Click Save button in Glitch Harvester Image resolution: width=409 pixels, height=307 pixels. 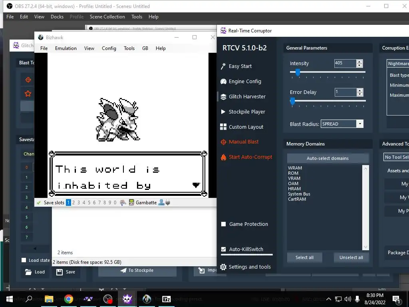point(66,272)
